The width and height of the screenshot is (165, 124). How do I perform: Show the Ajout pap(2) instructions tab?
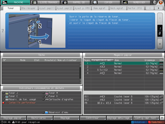(x=64, y=8)
